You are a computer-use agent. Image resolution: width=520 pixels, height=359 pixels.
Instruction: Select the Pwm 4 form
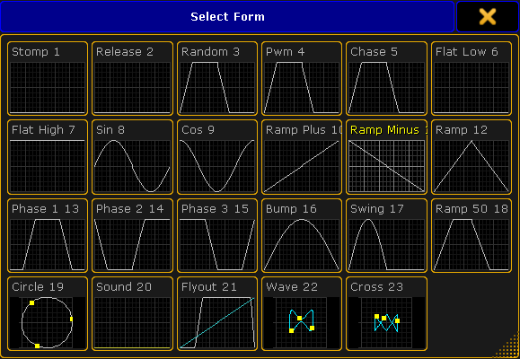click(302, 79)
